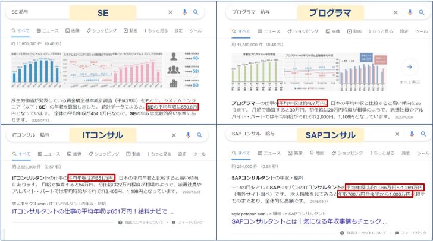Viewport: 433px width, 241px height.
Task: Click the magnifier icon in the プログラマ search bar
Action: click(422, 12)
